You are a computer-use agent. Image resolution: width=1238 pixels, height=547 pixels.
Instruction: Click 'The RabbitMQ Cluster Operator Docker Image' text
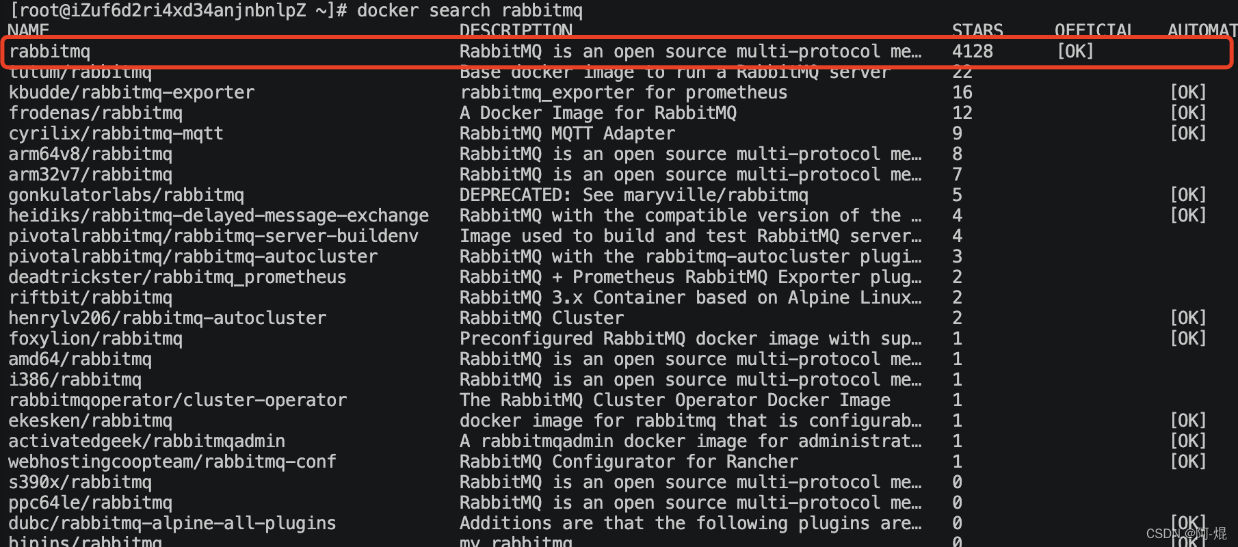[x=675, y=400]
